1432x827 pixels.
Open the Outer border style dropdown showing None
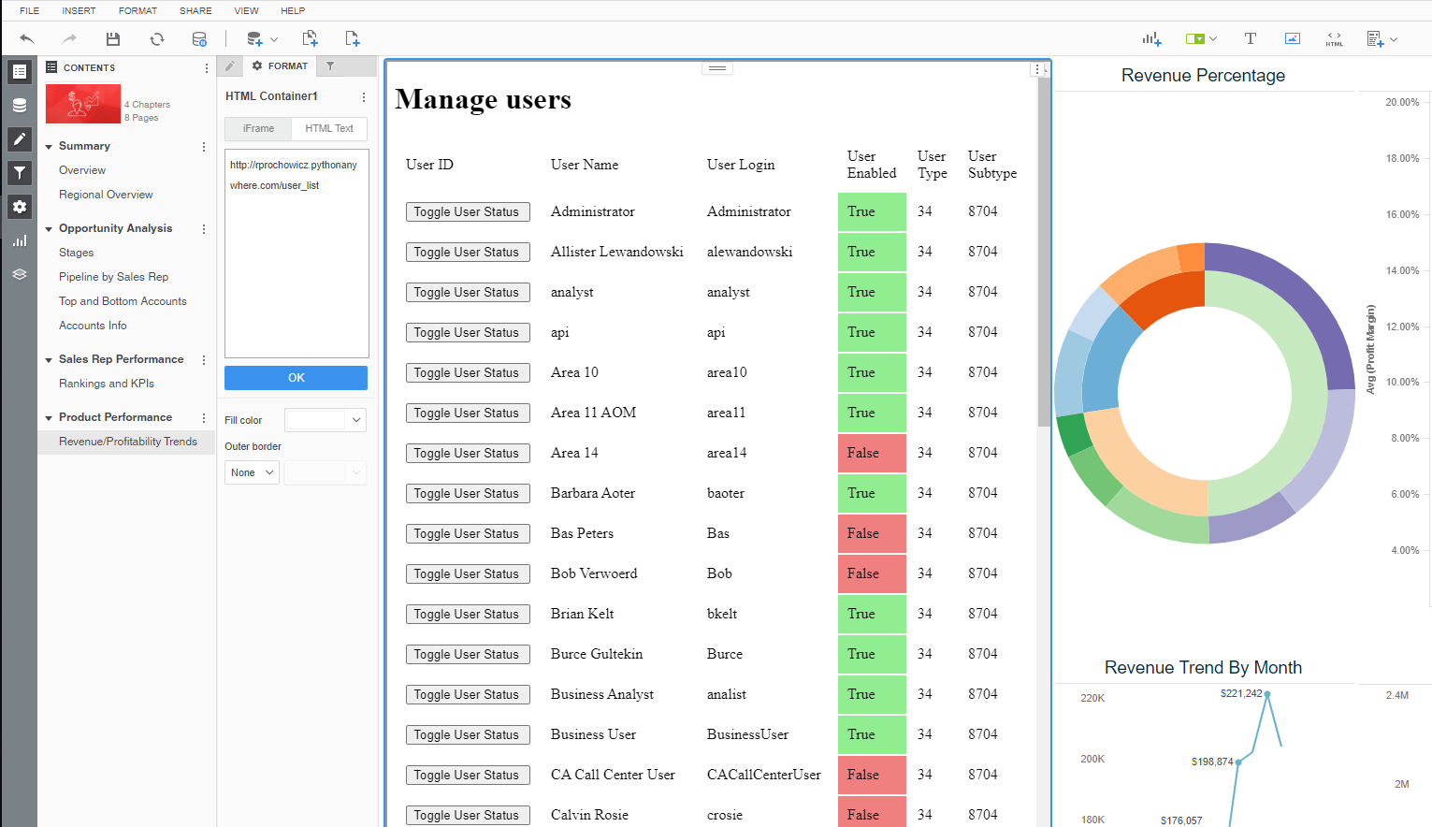click(251, 472)
